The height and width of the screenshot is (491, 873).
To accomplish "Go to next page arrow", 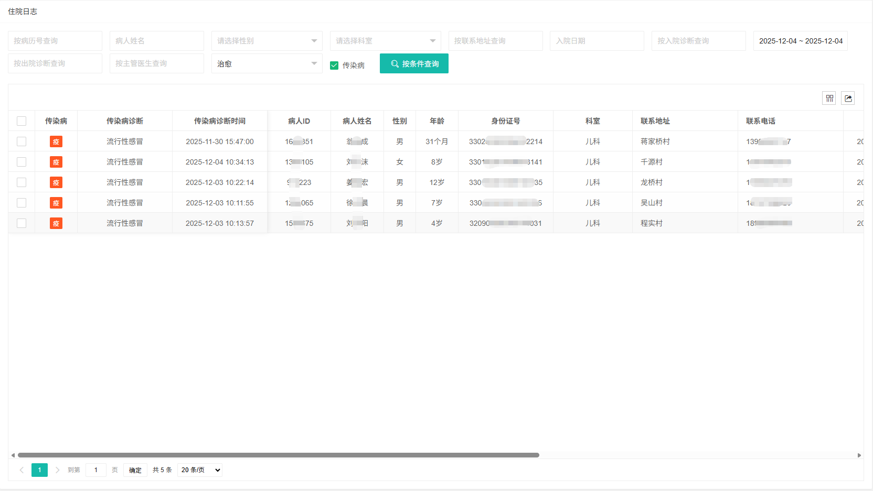I will pyautogui.click(x=57, y=470).
